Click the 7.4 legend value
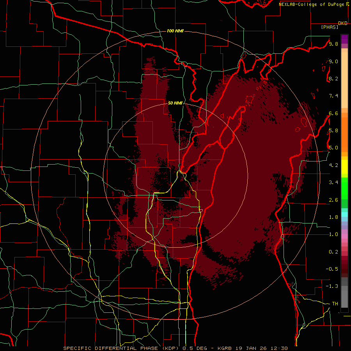 tap(333, 96)
